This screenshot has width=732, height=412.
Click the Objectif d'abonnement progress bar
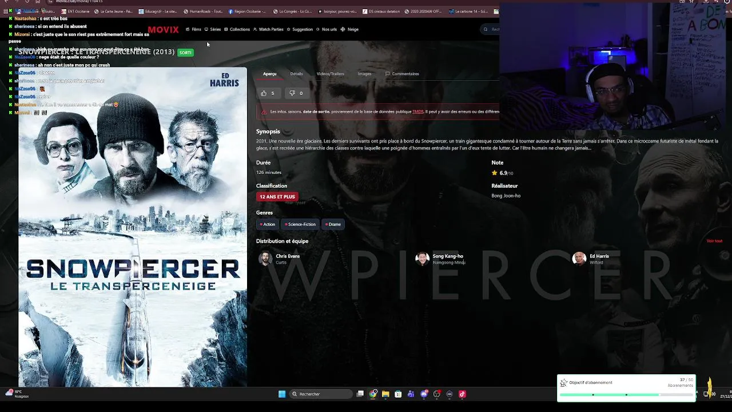(626, 395)
